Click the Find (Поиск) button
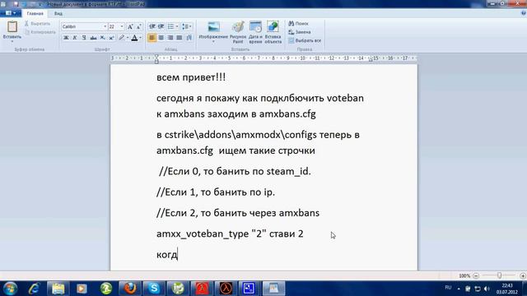Viewport: 527px width, 296px height. pos(298,24)
